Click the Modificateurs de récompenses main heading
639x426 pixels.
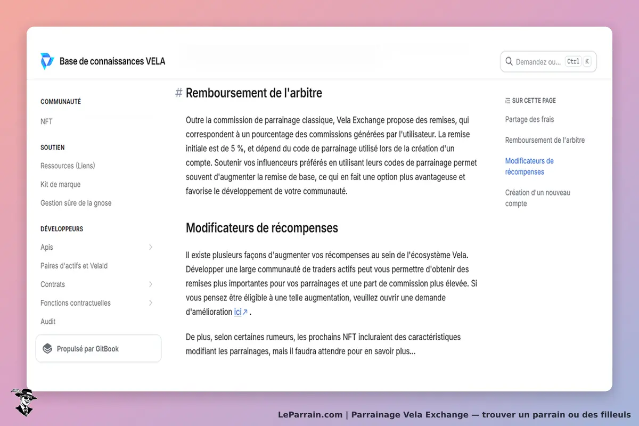coord(262,228)
